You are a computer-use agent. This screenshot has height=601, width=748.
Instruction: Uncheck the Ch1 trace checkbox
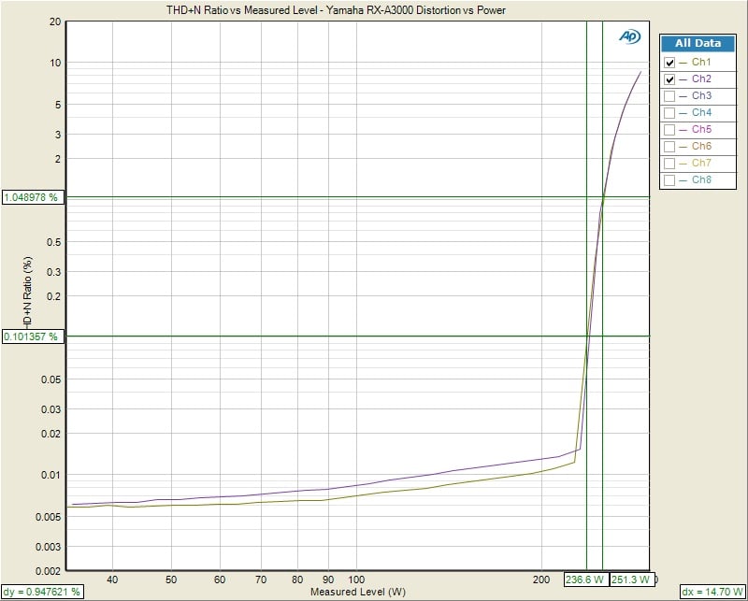[x=669, y=63]
